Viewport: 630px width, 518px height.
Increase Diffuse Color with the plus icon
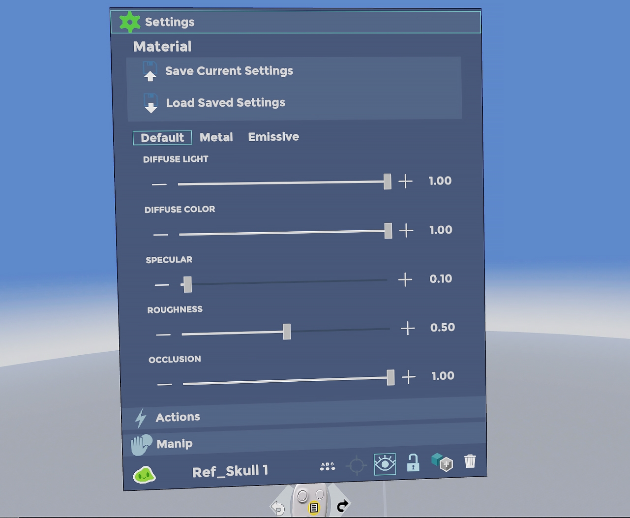(x=406, y=230)
